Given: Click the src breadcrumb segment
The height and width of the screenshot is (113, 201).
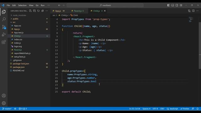Looking at the screenshot, I should [x=54, y=15].
